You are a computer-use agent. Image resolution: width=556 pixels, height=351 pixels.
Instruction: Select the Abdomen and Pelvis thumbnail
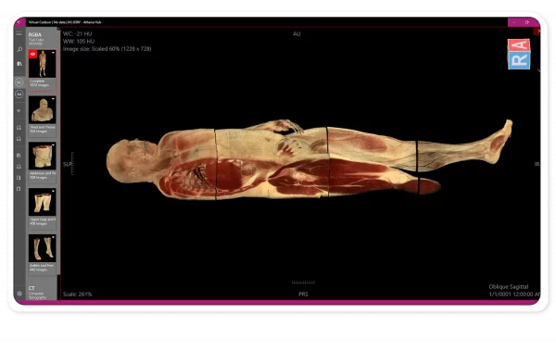pos(43,156)
